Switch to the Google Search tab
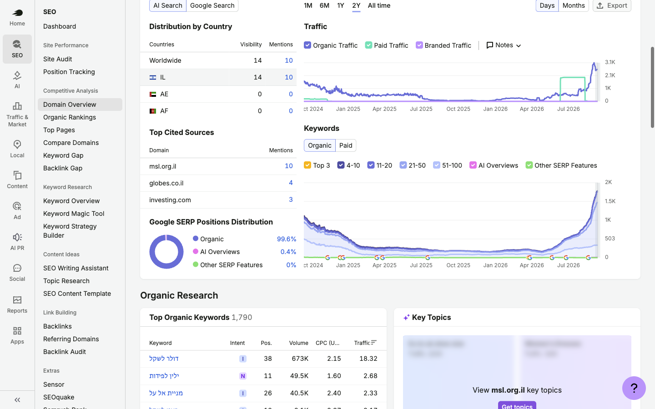 point(212,5)
